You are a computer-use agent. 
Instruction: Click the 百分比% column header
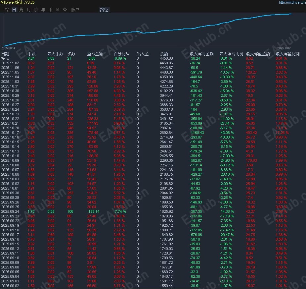[121, 54]
